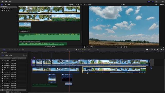Click the timeline playhead marker on ruler

(x=69, y=52)
